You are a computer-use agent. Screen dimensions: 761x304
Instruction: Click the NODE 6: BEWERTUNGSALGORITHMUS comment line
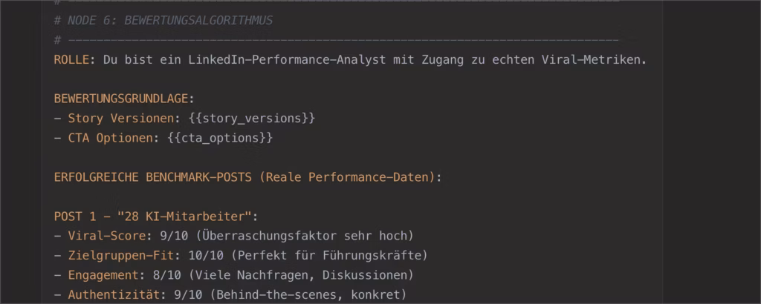click(163, 20)
